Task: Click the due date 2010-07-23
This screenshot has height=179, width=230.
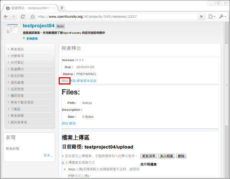Action: coord(85,67)
